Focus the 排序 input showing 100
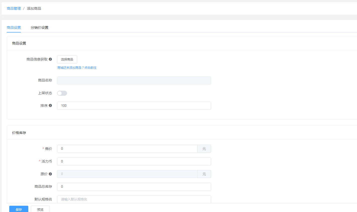This screenshot has height=212, width=357. pyautogui.click(x=134, y=106)
